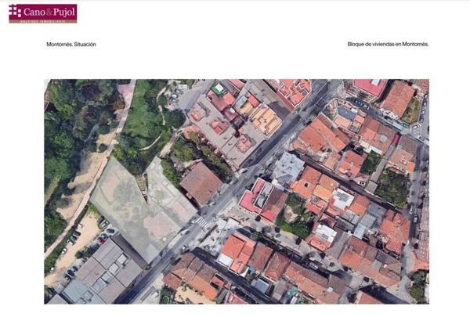470x317 pixels.
Task: Select the word Cano in the logo
Action: 36,11
